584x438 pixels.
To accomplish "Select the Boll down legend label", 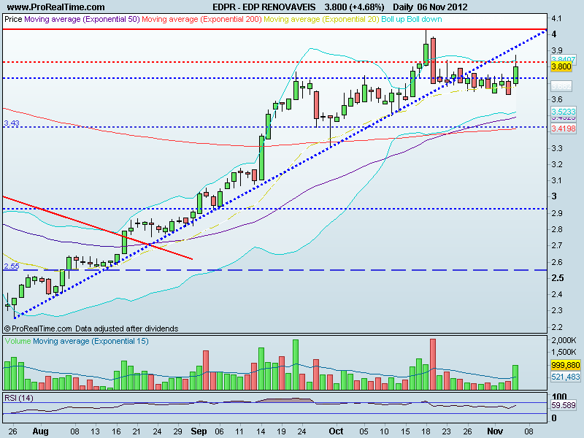I will tap(424, 20).
